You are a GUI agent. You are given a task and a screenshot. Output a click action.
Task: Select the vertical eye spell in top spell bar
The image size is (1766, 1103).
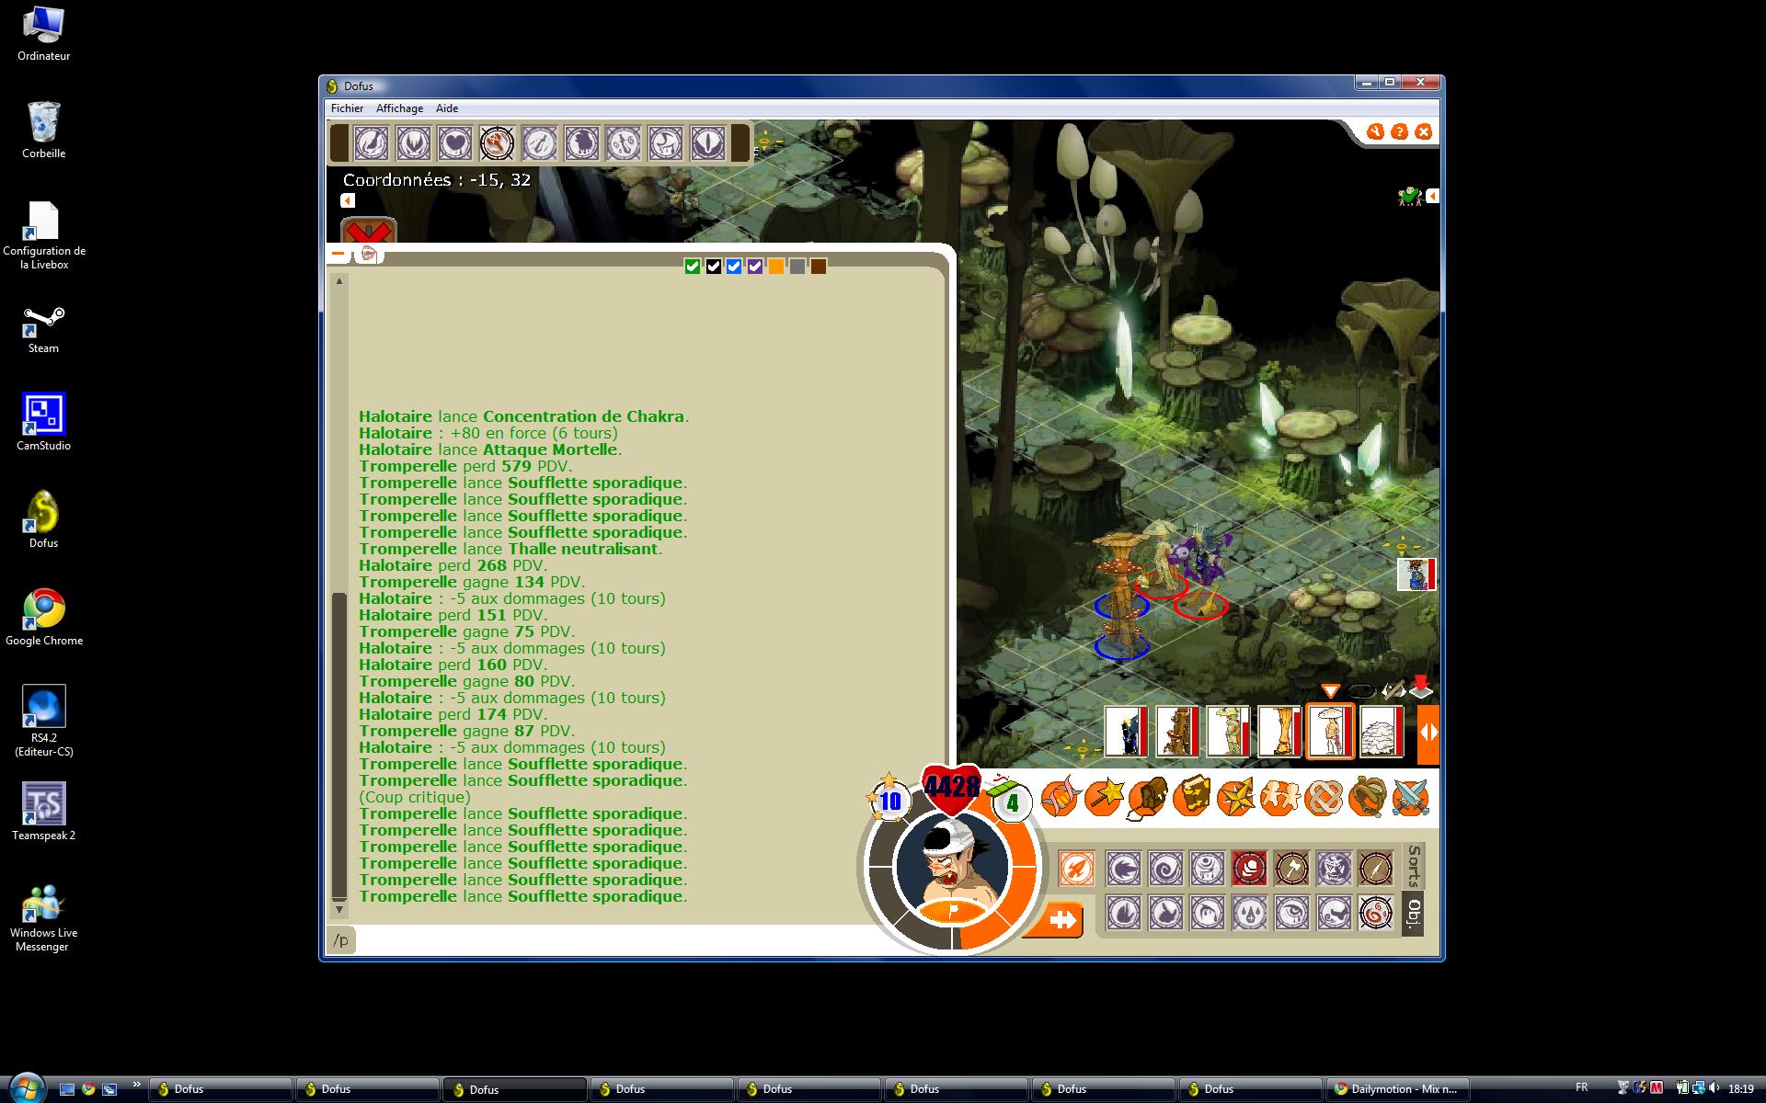coord(707,142)
